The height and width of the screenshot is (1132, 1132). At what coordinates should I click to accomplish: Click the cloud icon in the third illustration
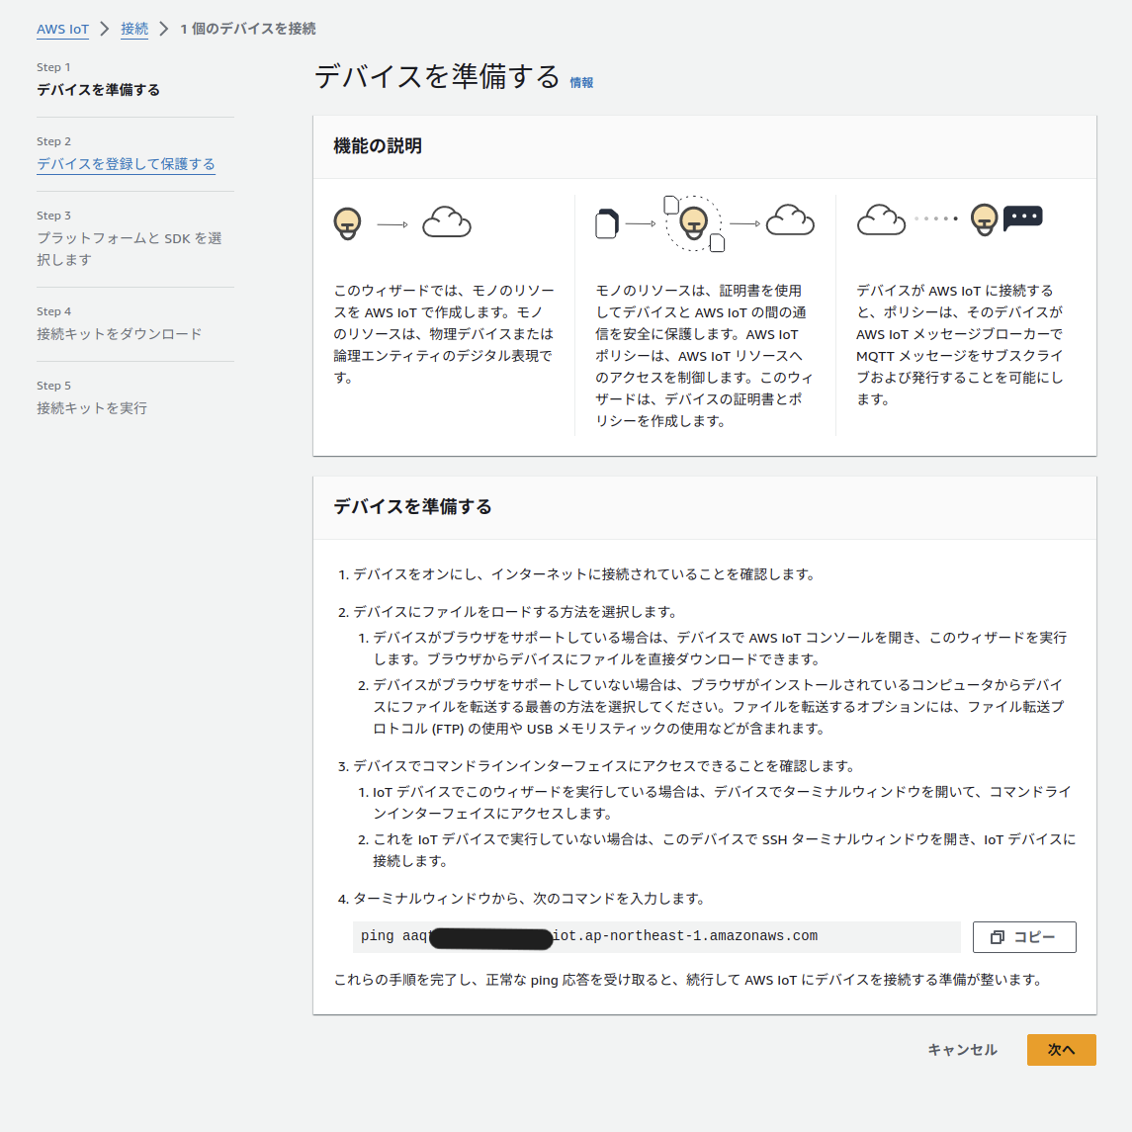click(881, 219)
